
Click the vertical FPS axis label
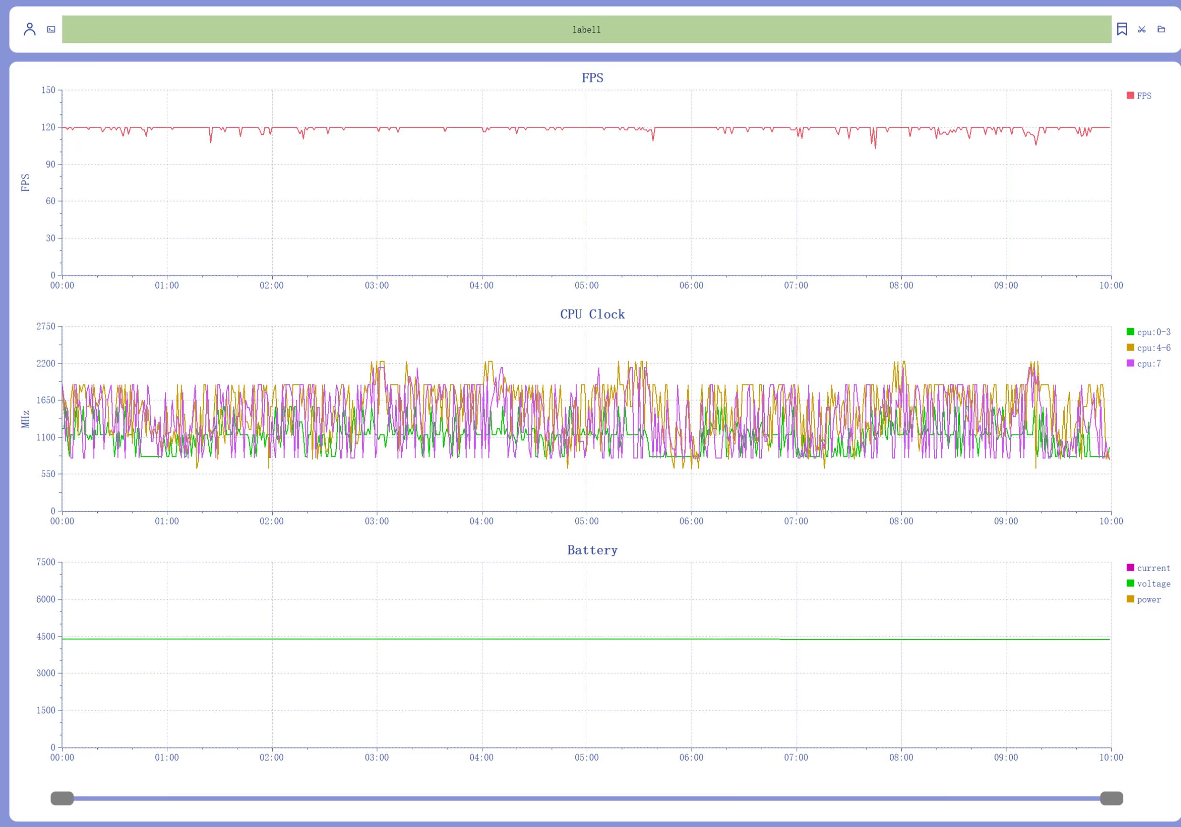click(26, 182)
